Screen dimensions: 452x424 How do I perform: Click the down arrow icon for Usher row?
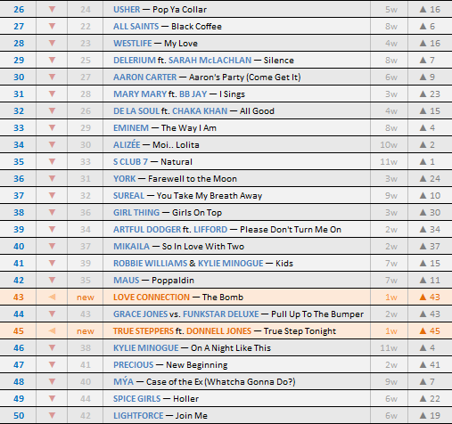(x=52, y=10)
